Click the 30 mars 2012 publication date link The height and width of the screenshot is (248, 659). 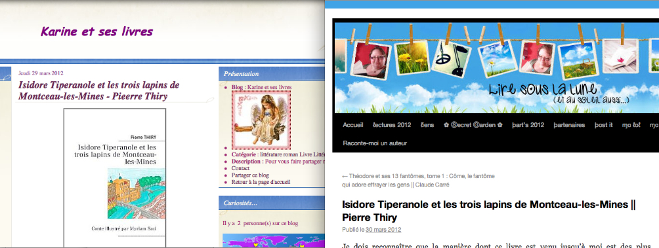tap(383, 230)
